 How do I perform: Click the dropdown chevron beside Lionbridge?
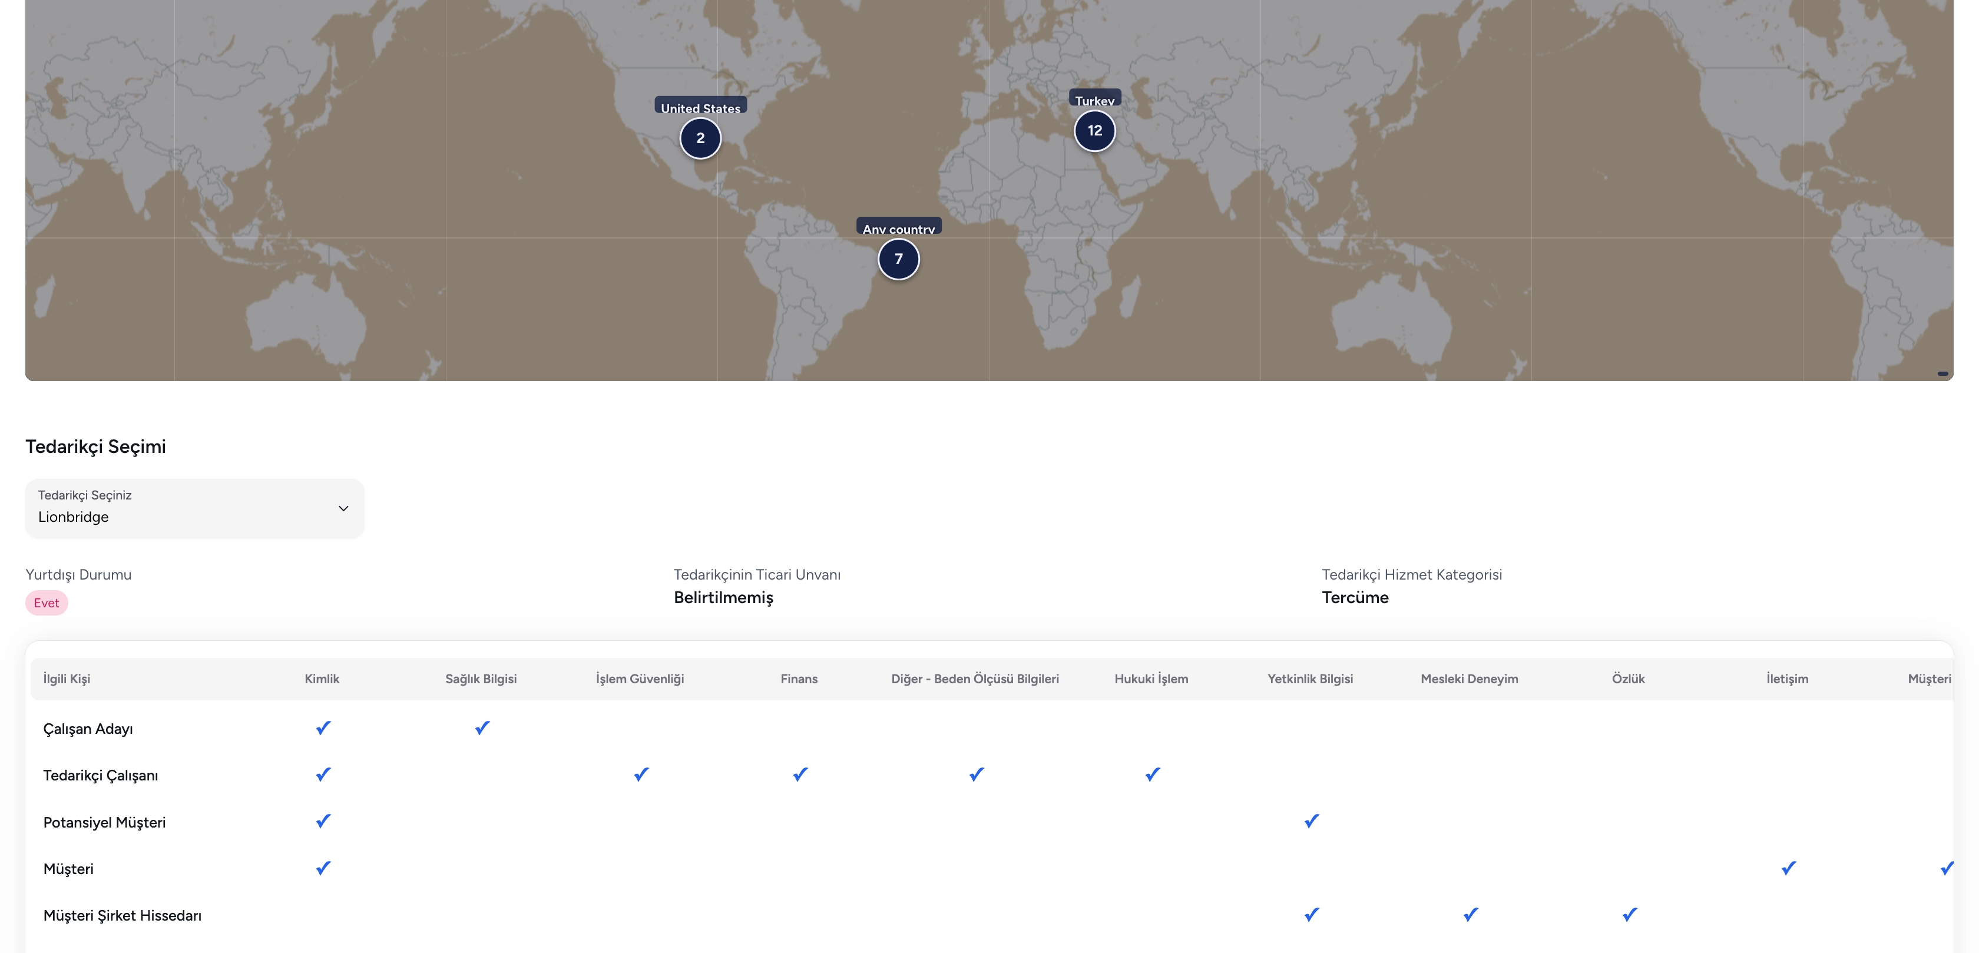click(x=343, y=508)
